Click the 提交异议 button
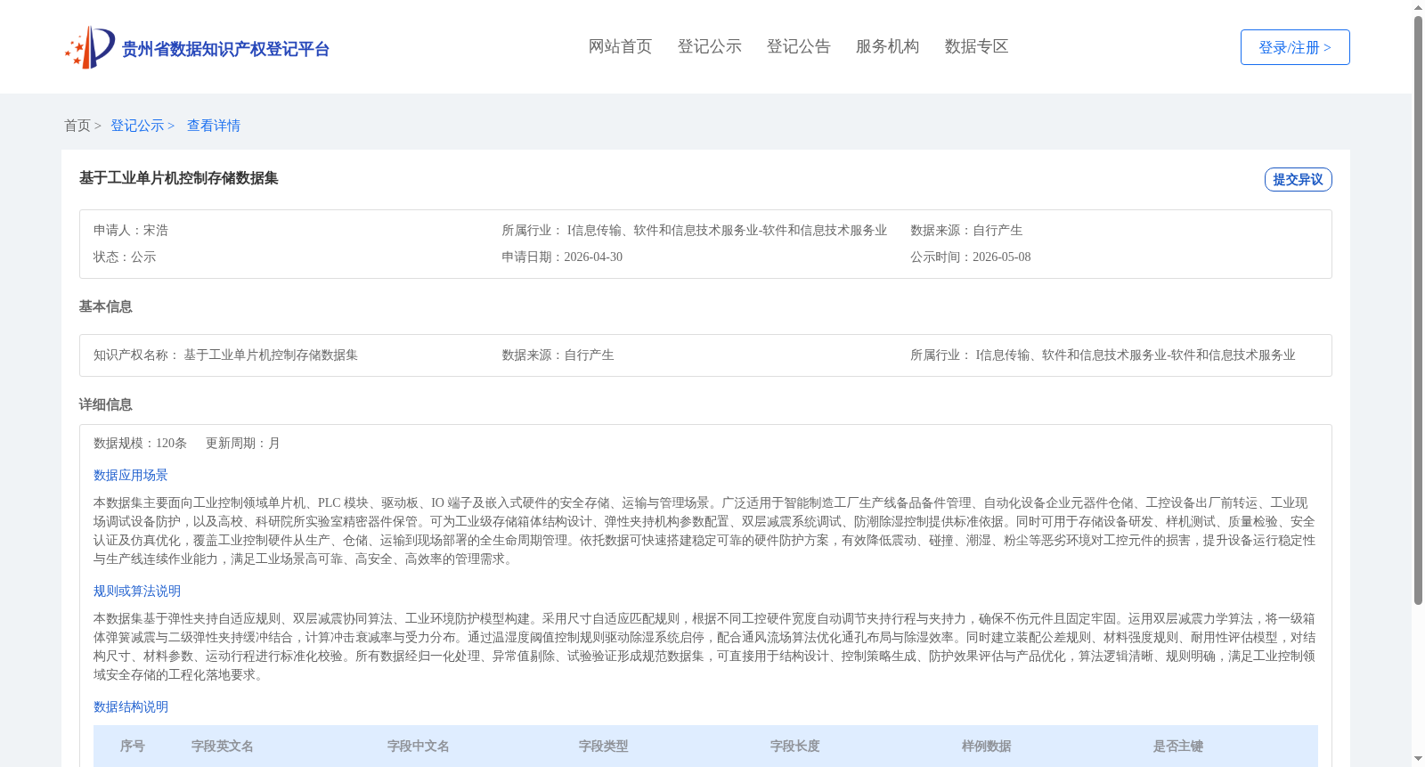This screenshot has width=1425, height=767. (x=1298, y=179)
